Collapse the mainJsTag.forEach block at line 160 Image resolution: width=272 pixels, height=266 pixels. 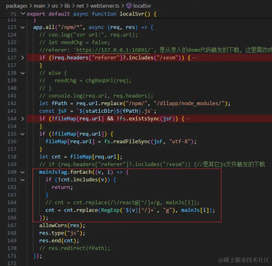22,172
